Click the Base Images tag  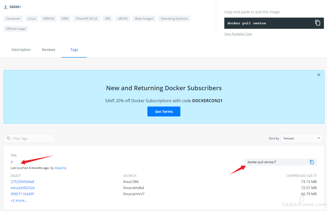coord(144,19)
